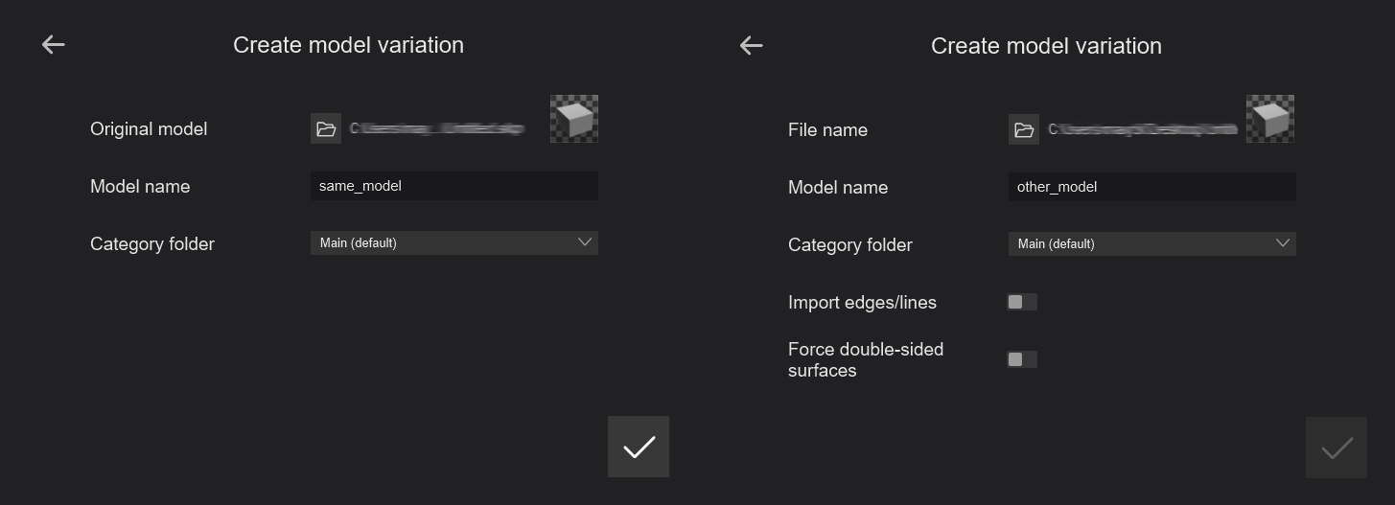
Task: Click the Force double-sided surfaces label
Action: [x=865, y=359]
